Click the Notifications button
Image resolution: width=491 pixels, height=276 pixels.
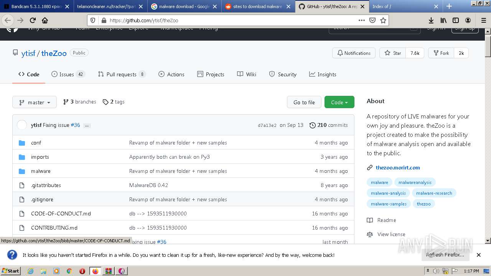[354, 53]
